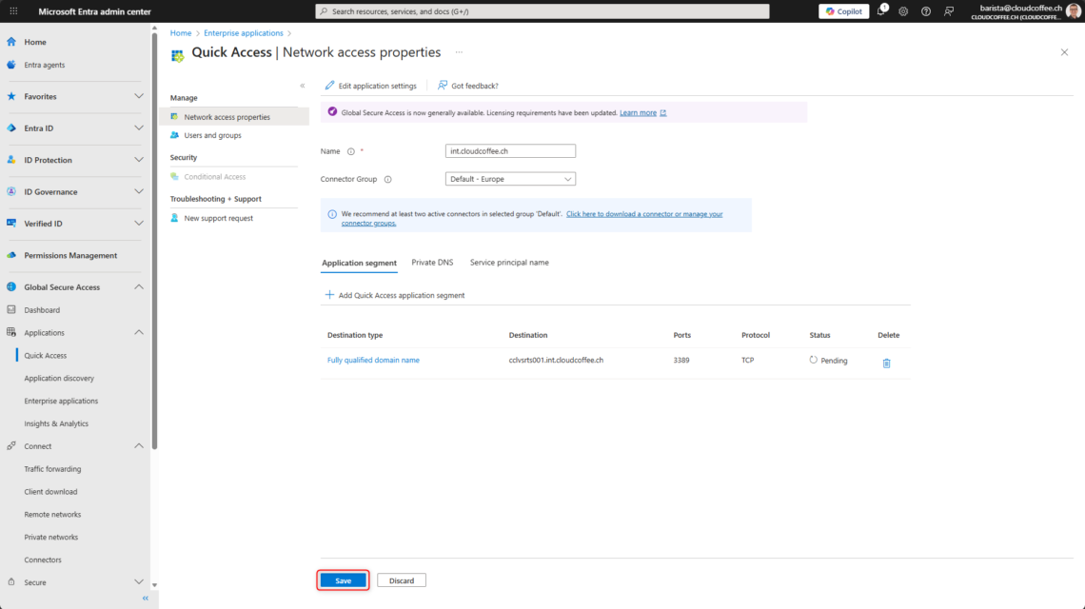Image resolution: width=1085 pixels, height=609 pixels.
Task: Expand the Verified ID section
Action: [139, 224]
